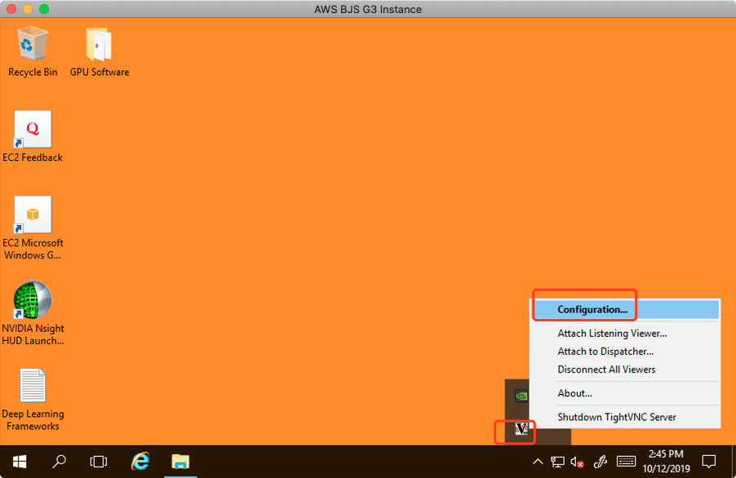Image resolution: width=736 pixels, height=478 pixels.
Task: Click the TightVNC tray icon
Action: 521,429
